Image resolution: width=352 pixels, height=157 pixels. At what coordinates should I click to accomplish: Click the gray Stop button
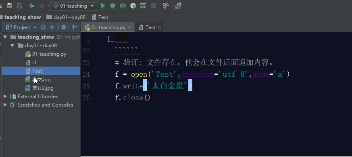[x=153, y=6]
